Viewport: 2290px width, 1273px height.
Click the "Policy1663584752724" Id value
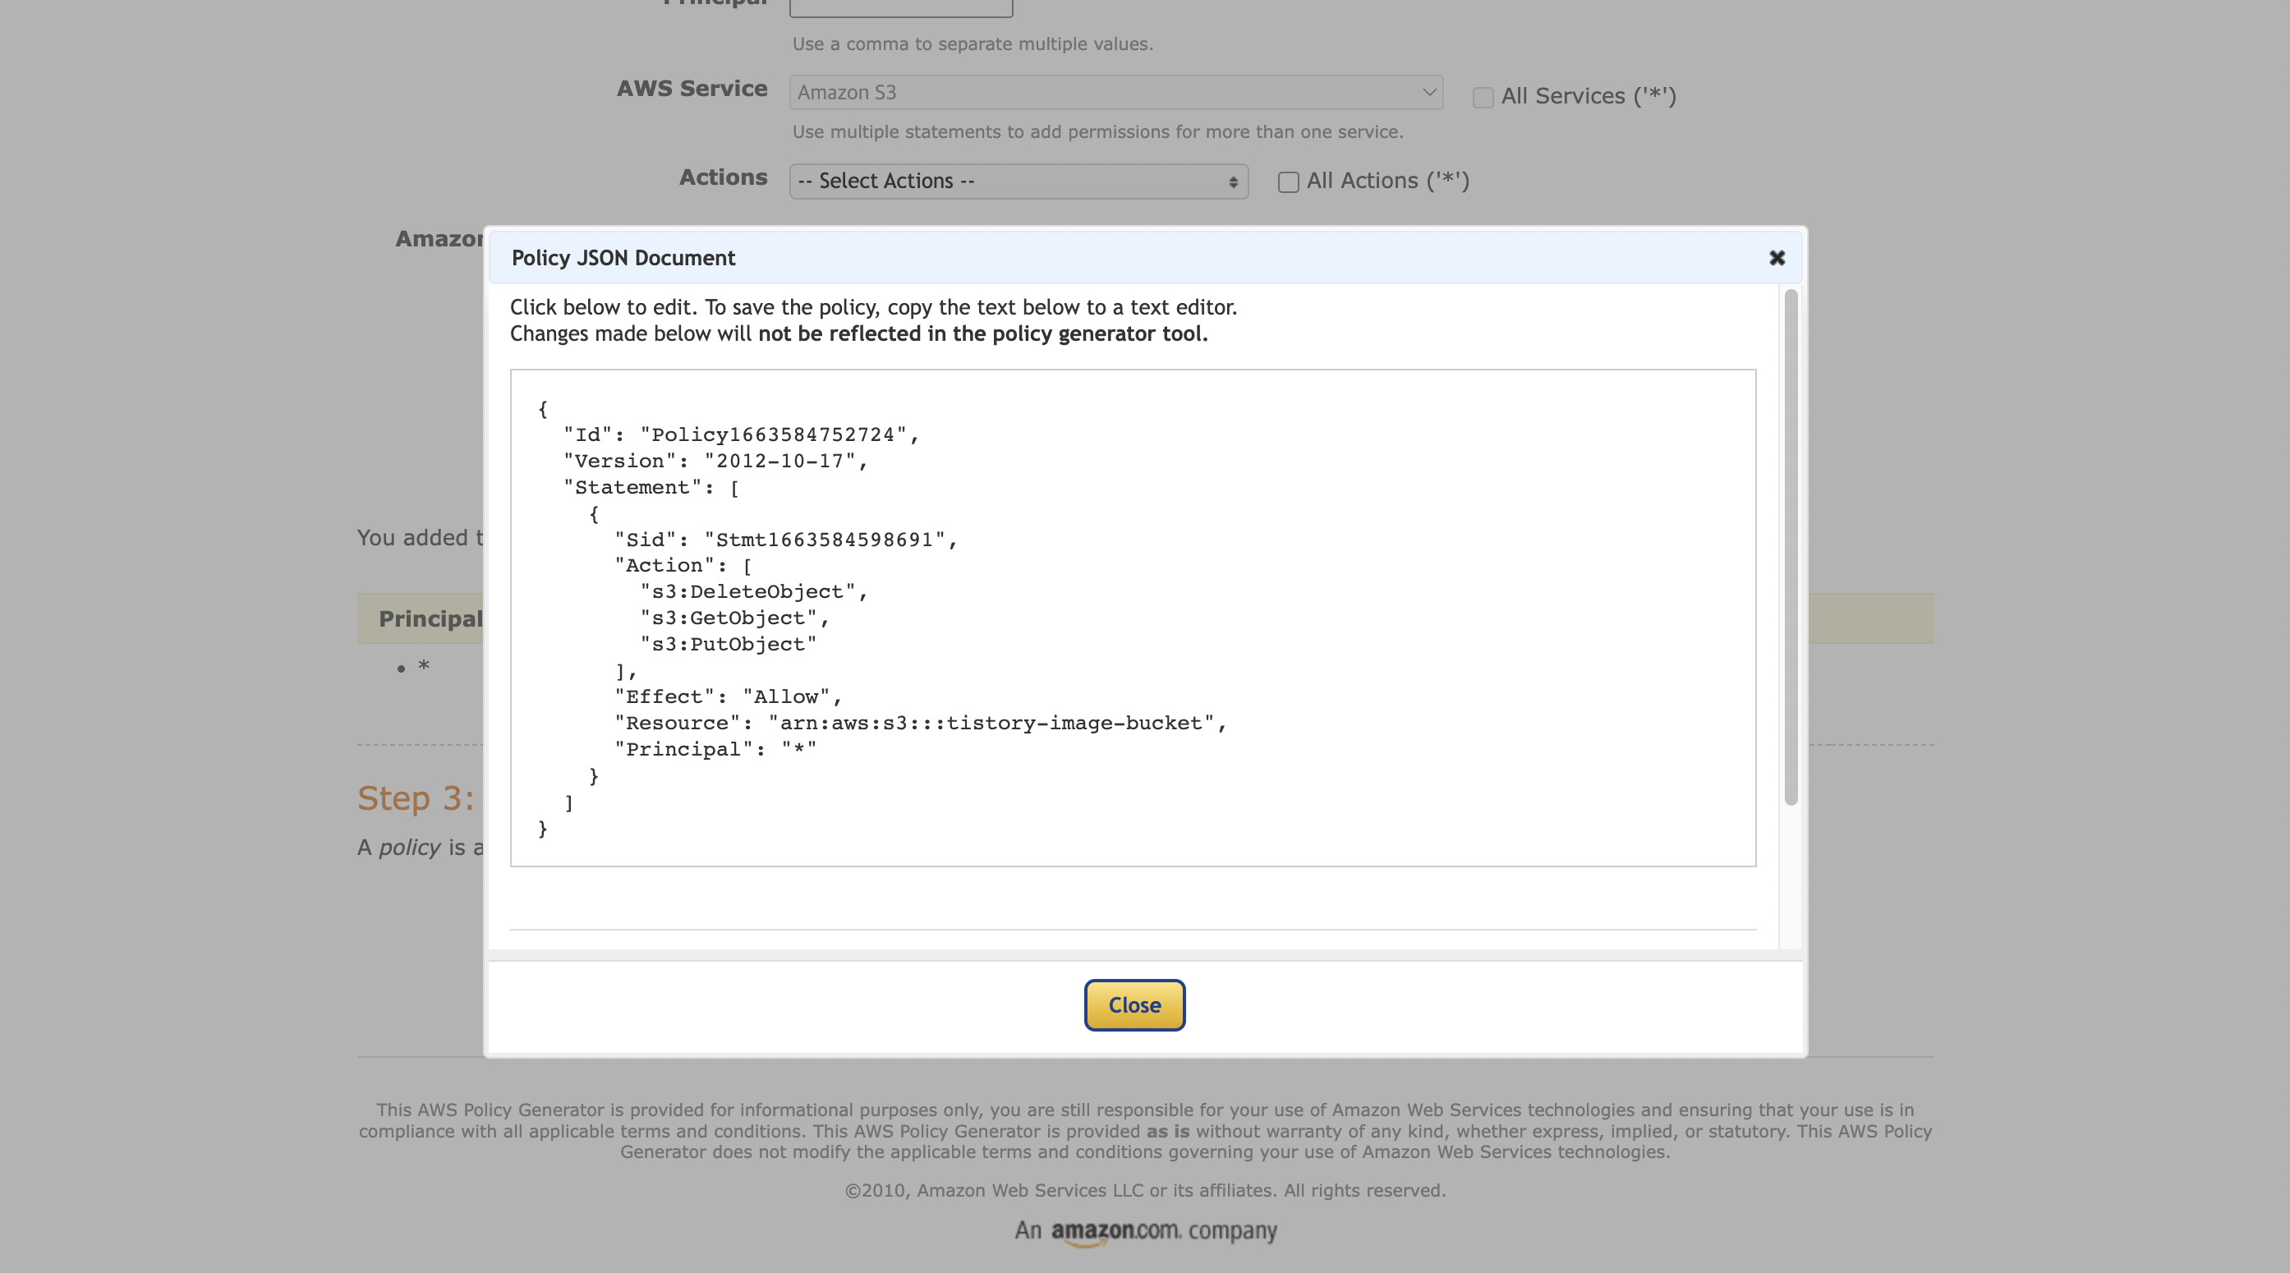pyautogui.click(x=774, y=434)
